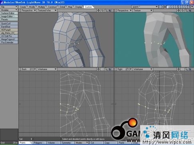The image size is (194, 145).
Task: Click the Poz Extender button
Action: (9, 43)
